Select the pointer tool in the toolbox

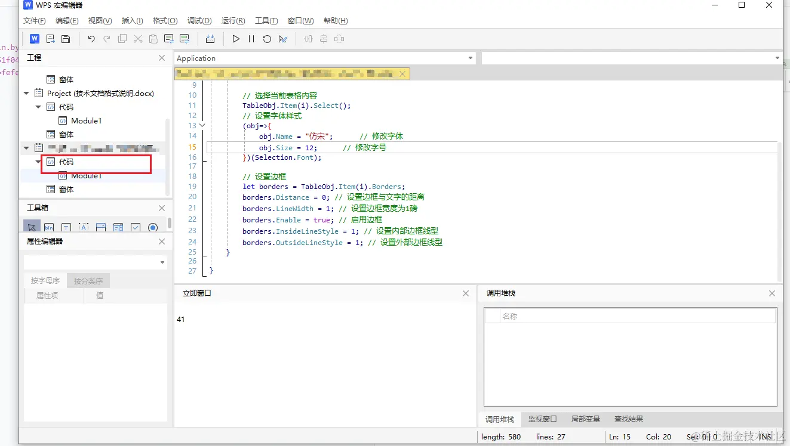coord(32,227)
